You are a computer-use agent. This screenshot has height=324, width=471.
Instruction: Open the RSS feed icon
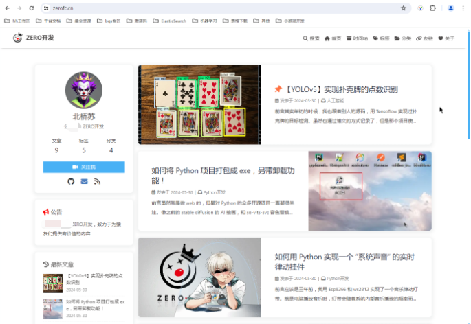(x=97, y=181)
